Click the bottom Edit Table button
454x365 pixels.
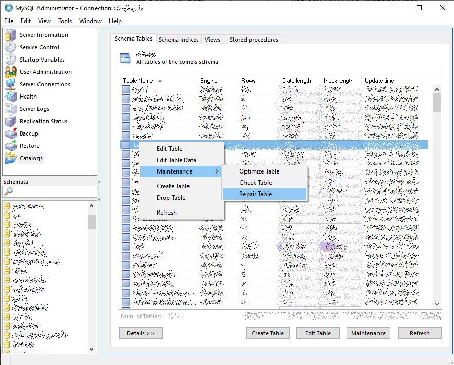click(318, 333)
